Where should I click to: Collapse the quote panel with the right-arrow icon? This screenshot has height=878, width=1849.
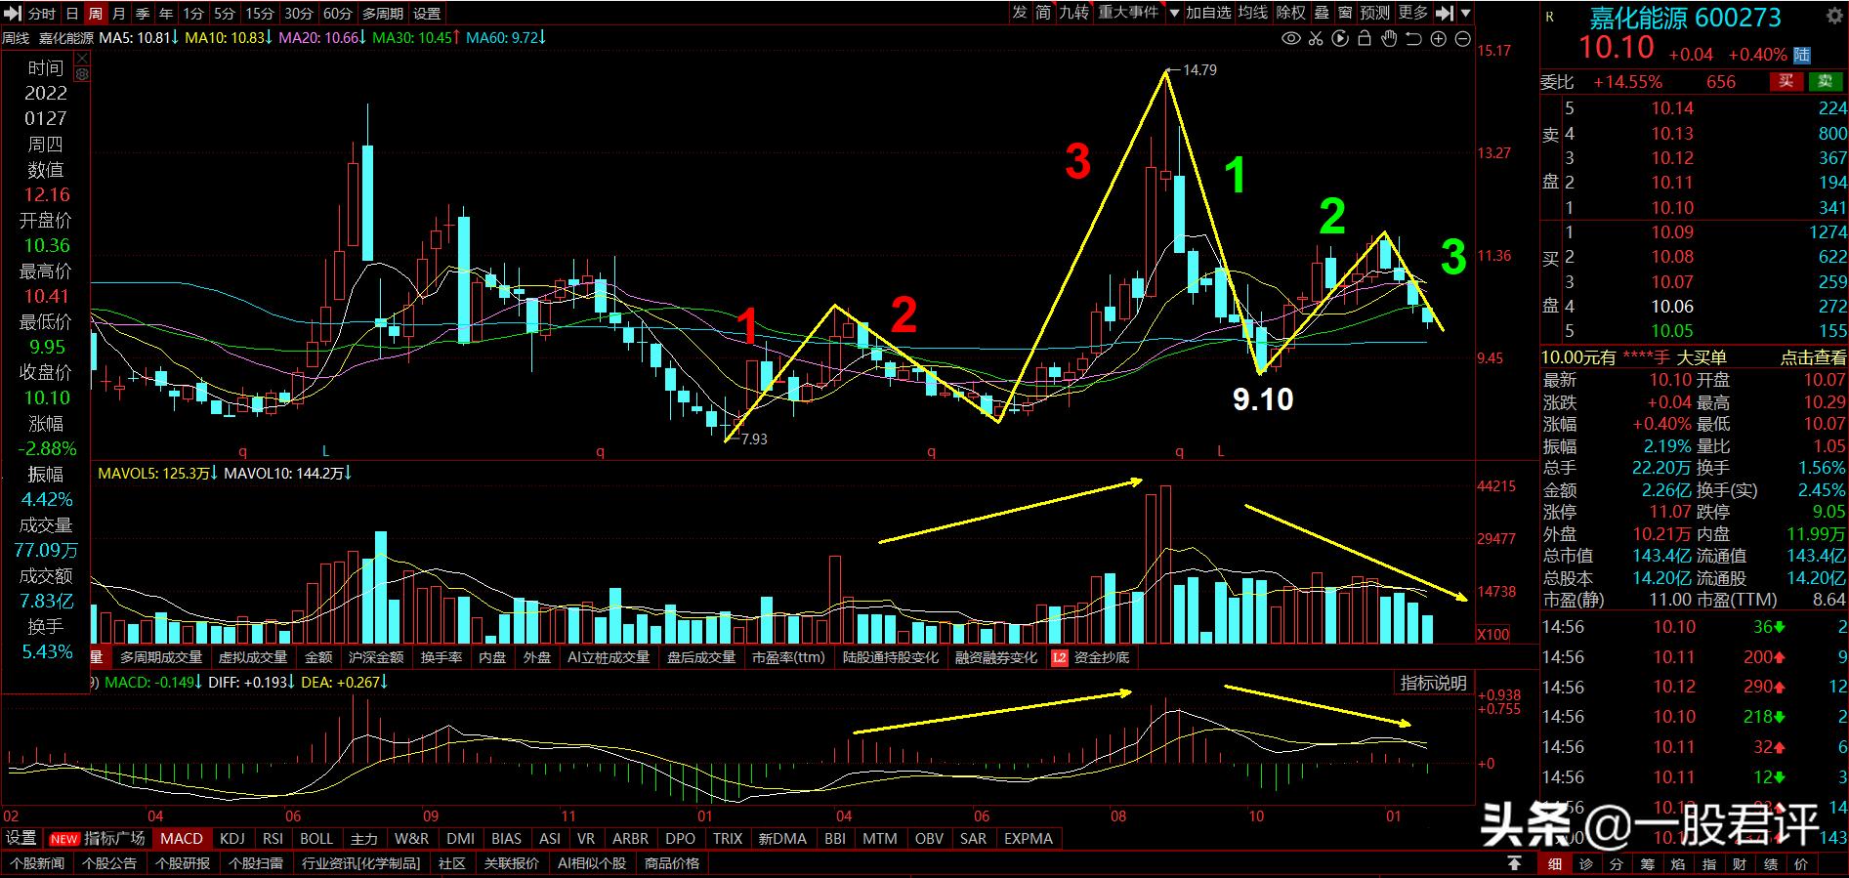tap(1445, 14)
